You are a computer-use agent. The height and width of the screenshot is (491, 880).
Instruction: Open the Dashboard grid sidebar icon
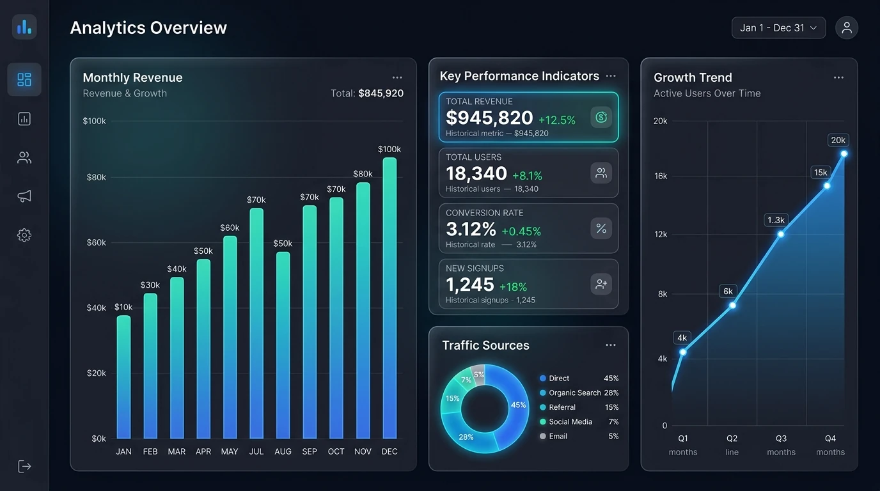tap(24, 79)
